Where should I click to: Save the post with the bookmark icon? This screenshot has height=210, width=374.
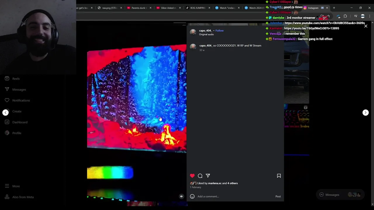click(x=279, y=176)
